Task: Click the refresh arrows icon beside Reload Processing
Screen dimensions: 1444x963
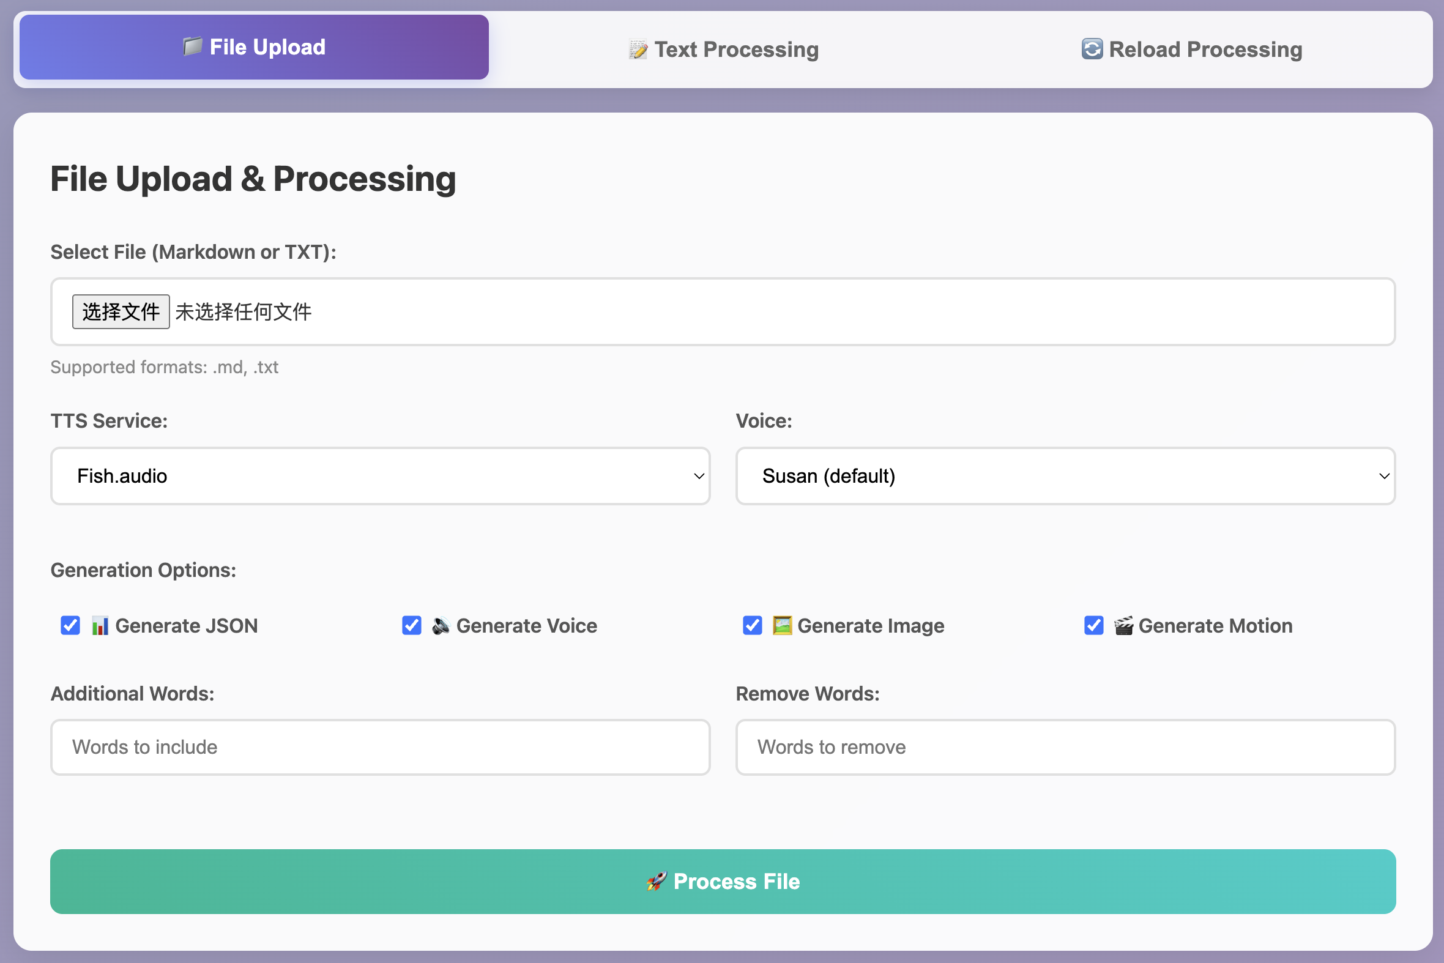Action: (1092, 49)
